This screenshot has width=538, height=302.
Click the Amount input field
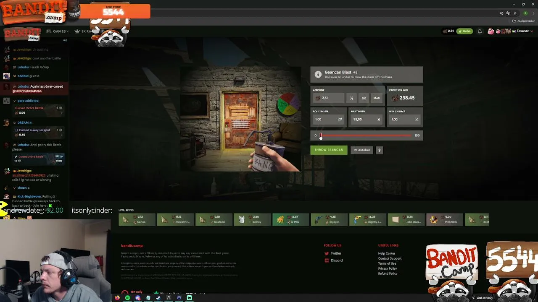(x=329, y=98)
